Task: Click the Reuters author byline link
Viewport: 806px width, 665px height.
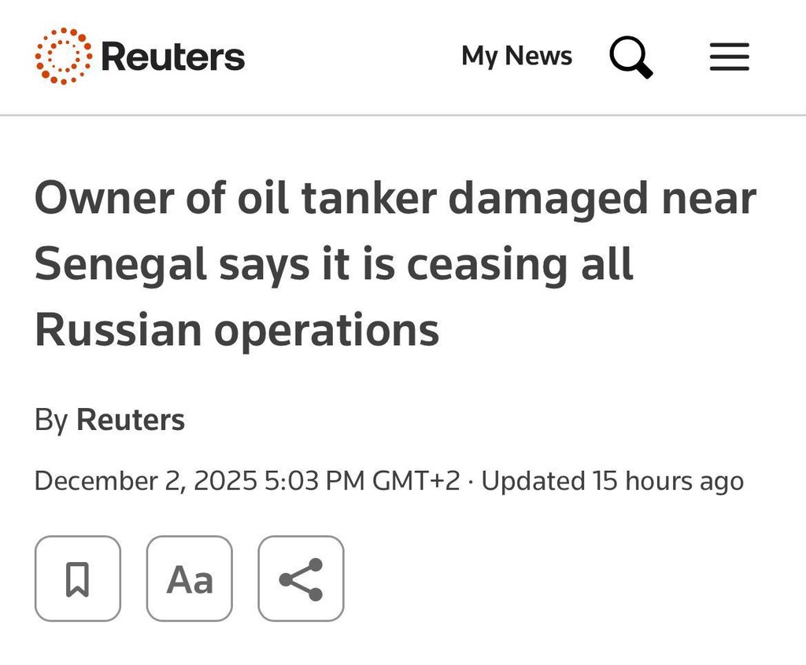Action: 130,420
